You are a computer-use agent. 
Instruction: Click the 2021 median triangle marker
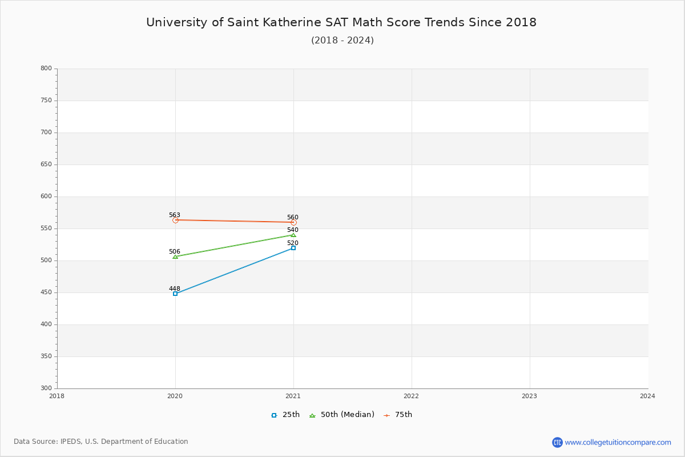293,235
